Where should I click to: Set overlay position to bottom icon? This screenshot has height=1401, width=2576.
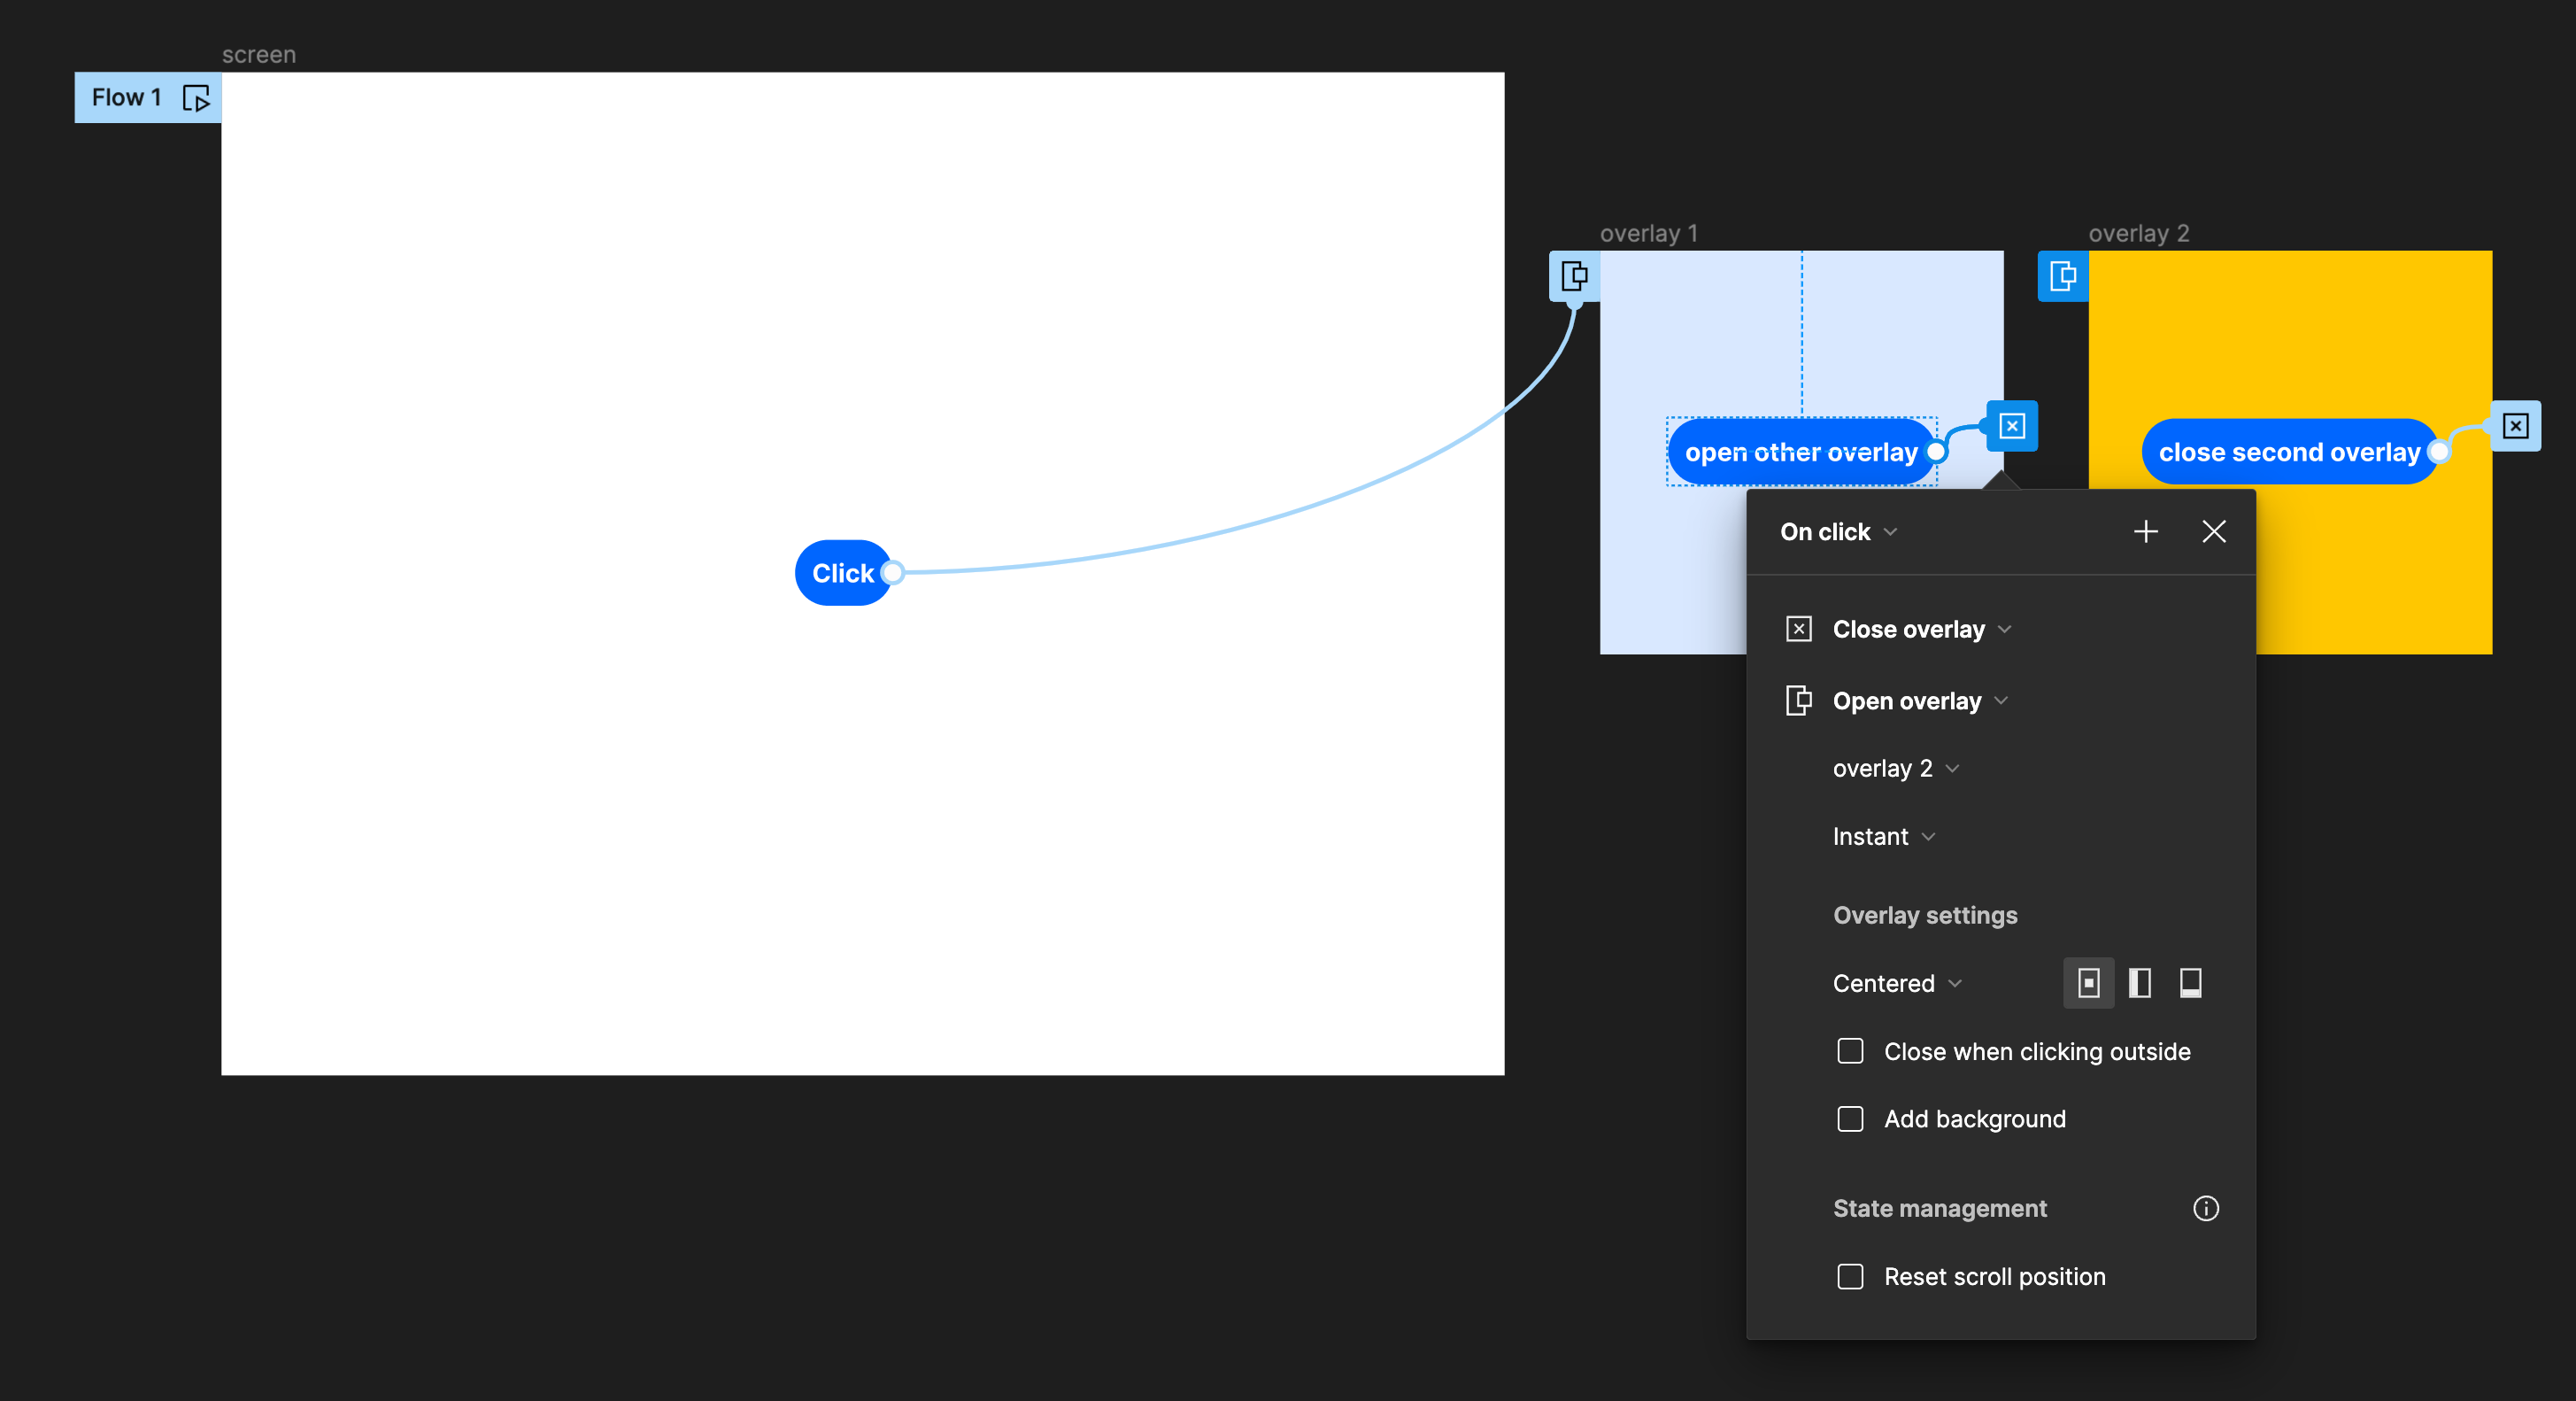click(2190, 983)
